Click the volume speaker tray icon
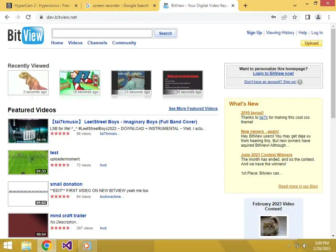The height and width of the screenshot is (252, 336). 305,246
